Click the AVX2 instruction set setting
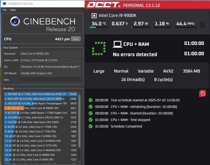Screen dimensions: 210x165 pos(168,71)
